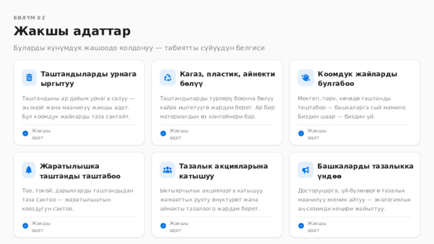This screenshot has width=434, height=244.
Task: Click the Жакшы адат label in the Башкаларды тазалыкка үндөө card
Action: 317,226
